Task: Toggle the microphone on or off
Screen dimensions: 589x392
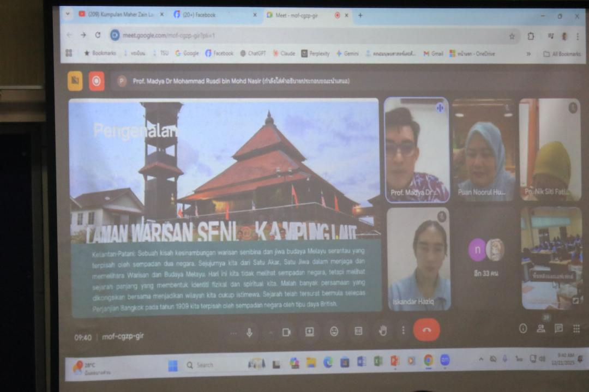Action: [249, 333]
